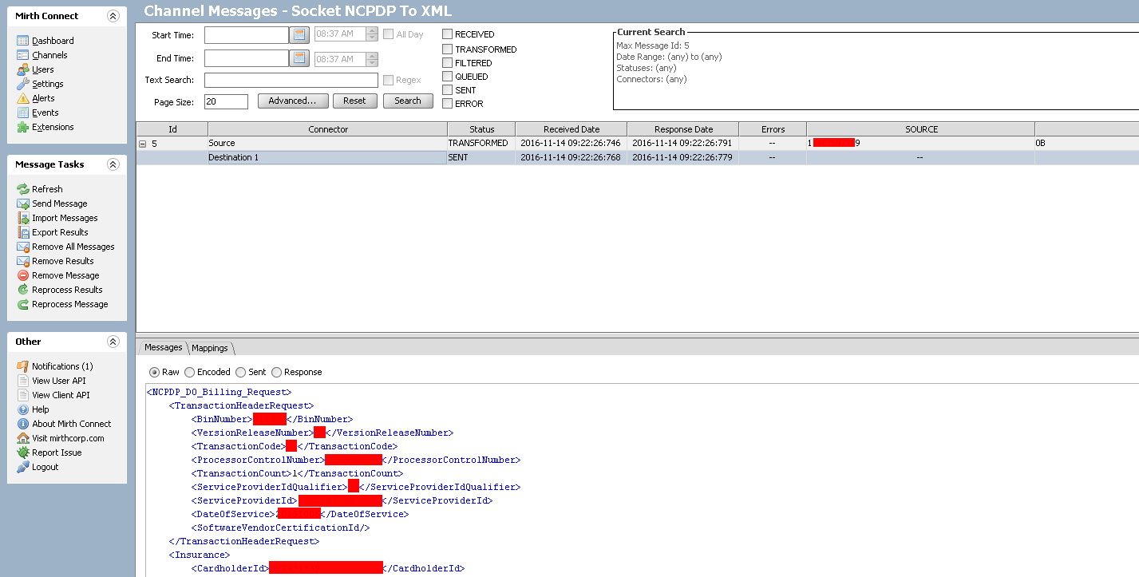Image resolution: width=1139 pixels, height=577 pixels.
Task: Click the Search button
Action: coord(408,101)
